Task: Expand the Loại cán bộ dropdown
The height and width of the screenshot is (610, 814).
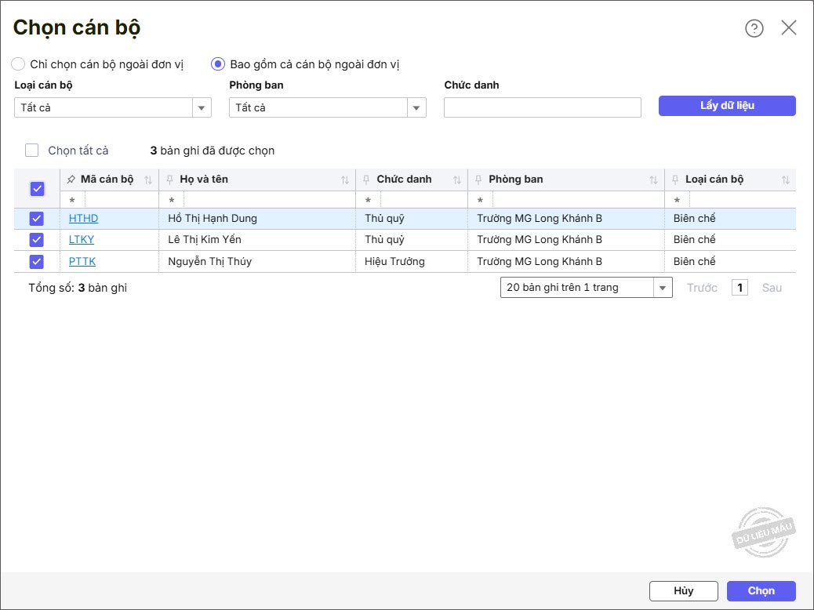Action: point(202,108)
